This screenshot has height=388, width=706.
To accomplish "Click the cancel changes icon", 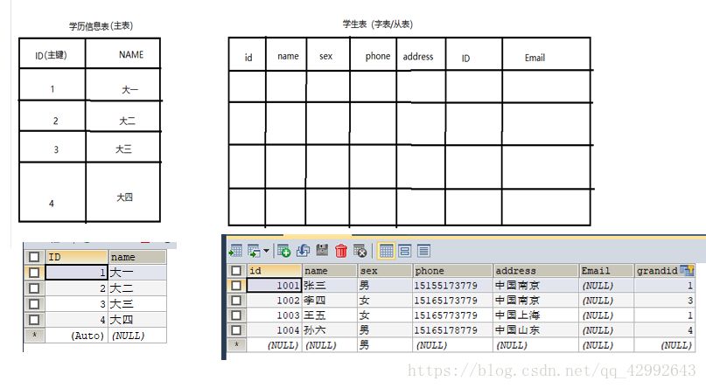I will point(359,251).
